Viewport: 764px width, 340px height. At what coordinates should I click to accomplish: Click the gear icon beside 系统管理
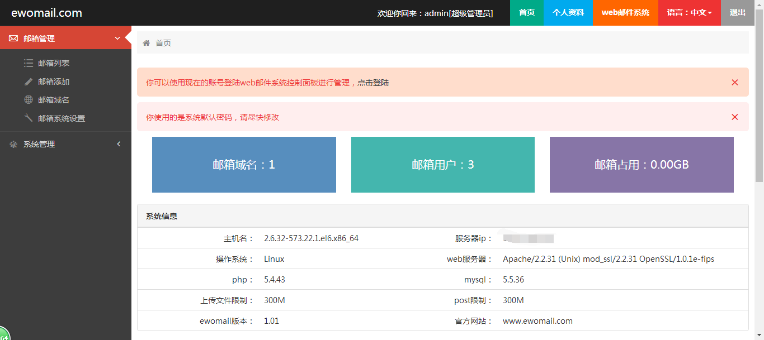point(13,143)
